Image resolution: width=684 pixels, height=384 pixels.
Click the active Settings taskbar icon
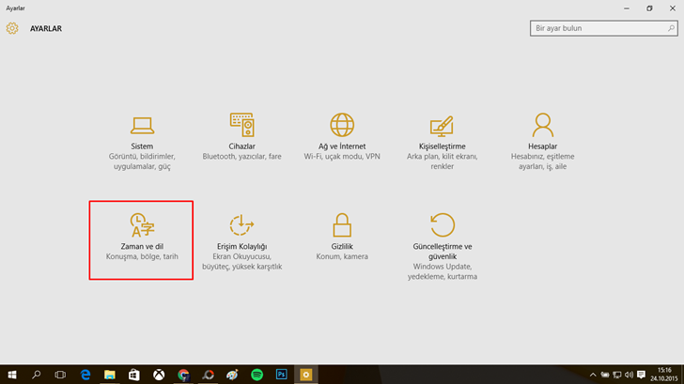click(x=305, y=375)
